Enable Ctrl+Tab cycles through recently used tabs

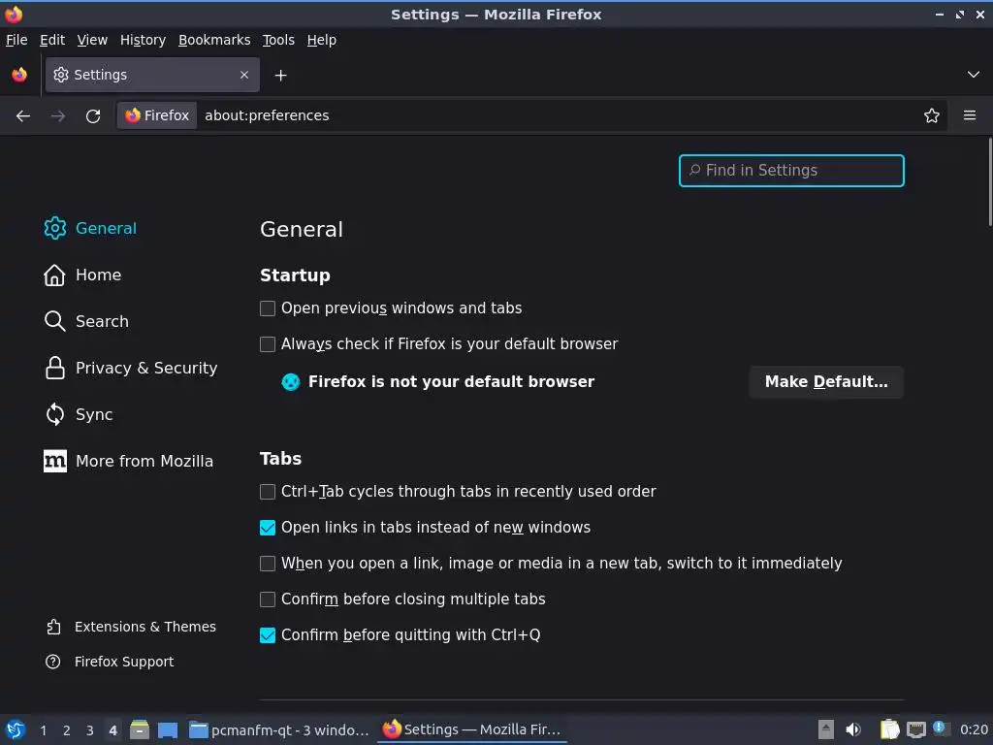tap(268, 492)
